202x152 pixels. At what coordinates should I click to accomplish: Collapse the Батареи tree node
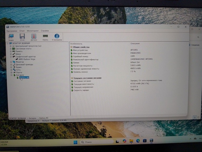click(x=12, y=75)
